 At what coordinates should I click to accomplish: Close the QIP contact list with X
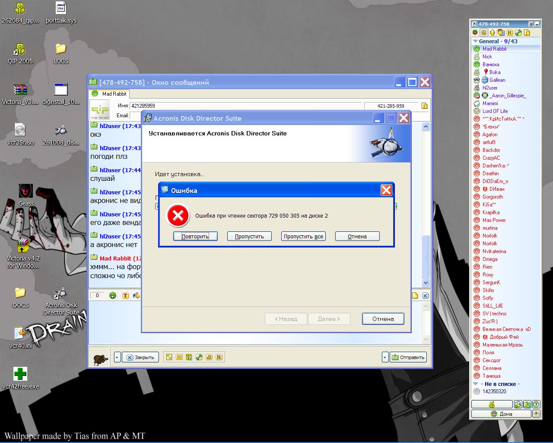(474, 24)
